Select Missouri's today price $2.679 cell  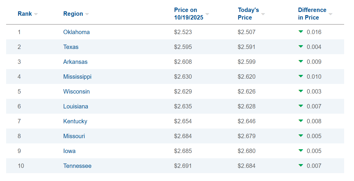tap(246, 136)
